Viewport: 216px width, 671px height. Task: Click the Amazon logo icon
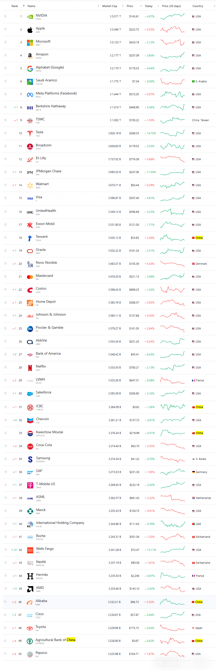(x=30, y=56)
